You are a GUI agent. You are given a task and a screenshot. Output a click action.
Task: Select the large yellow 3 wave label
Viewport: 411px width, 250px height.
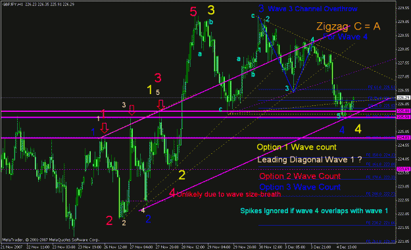[211, 11]
